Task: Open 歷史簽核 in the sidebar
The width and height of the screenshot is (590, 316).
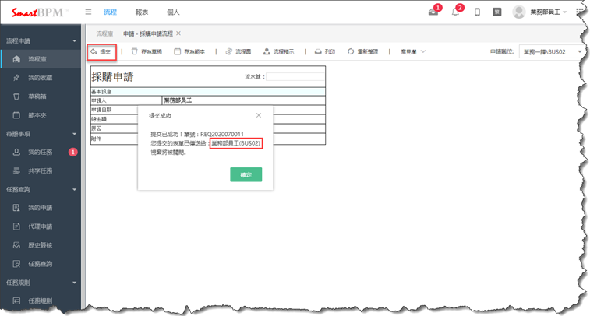Action: [x=41, y=245]
